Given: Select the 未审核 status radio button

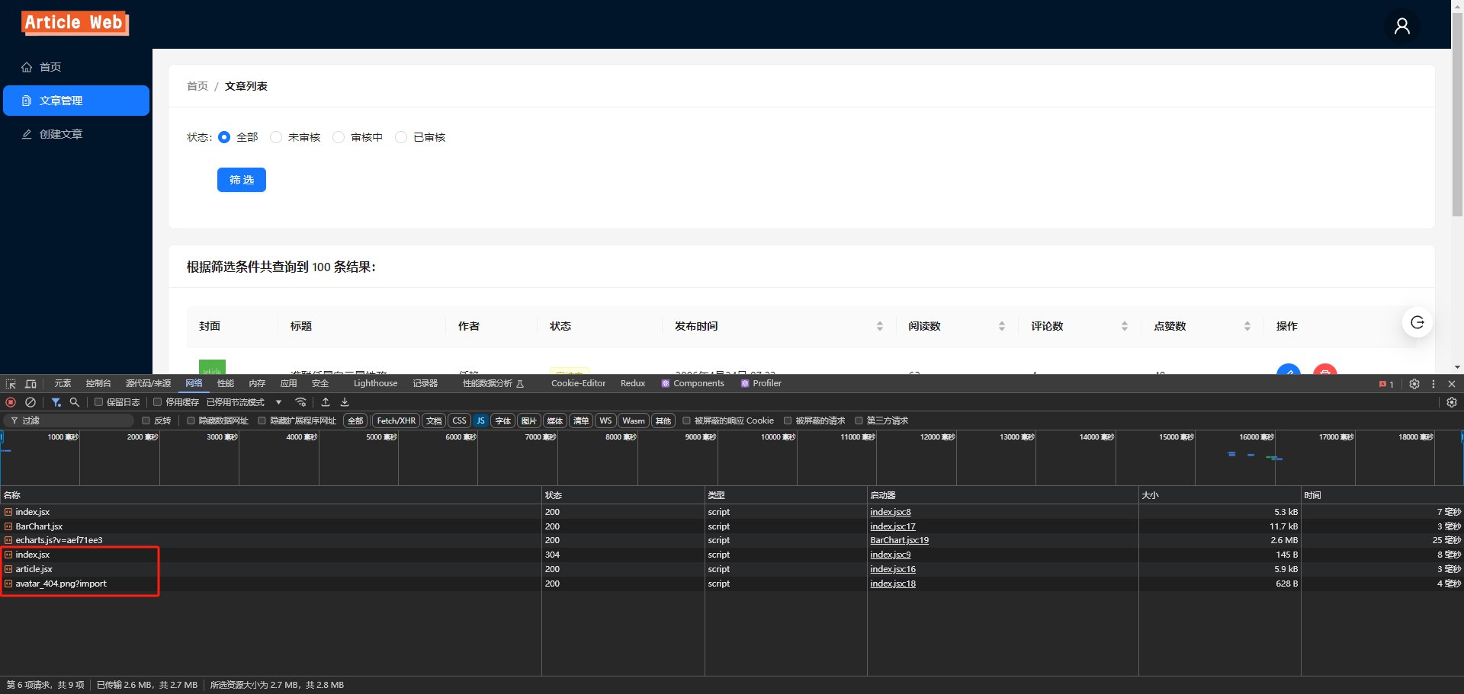Looking at the screenshot, I should point(276,137).
